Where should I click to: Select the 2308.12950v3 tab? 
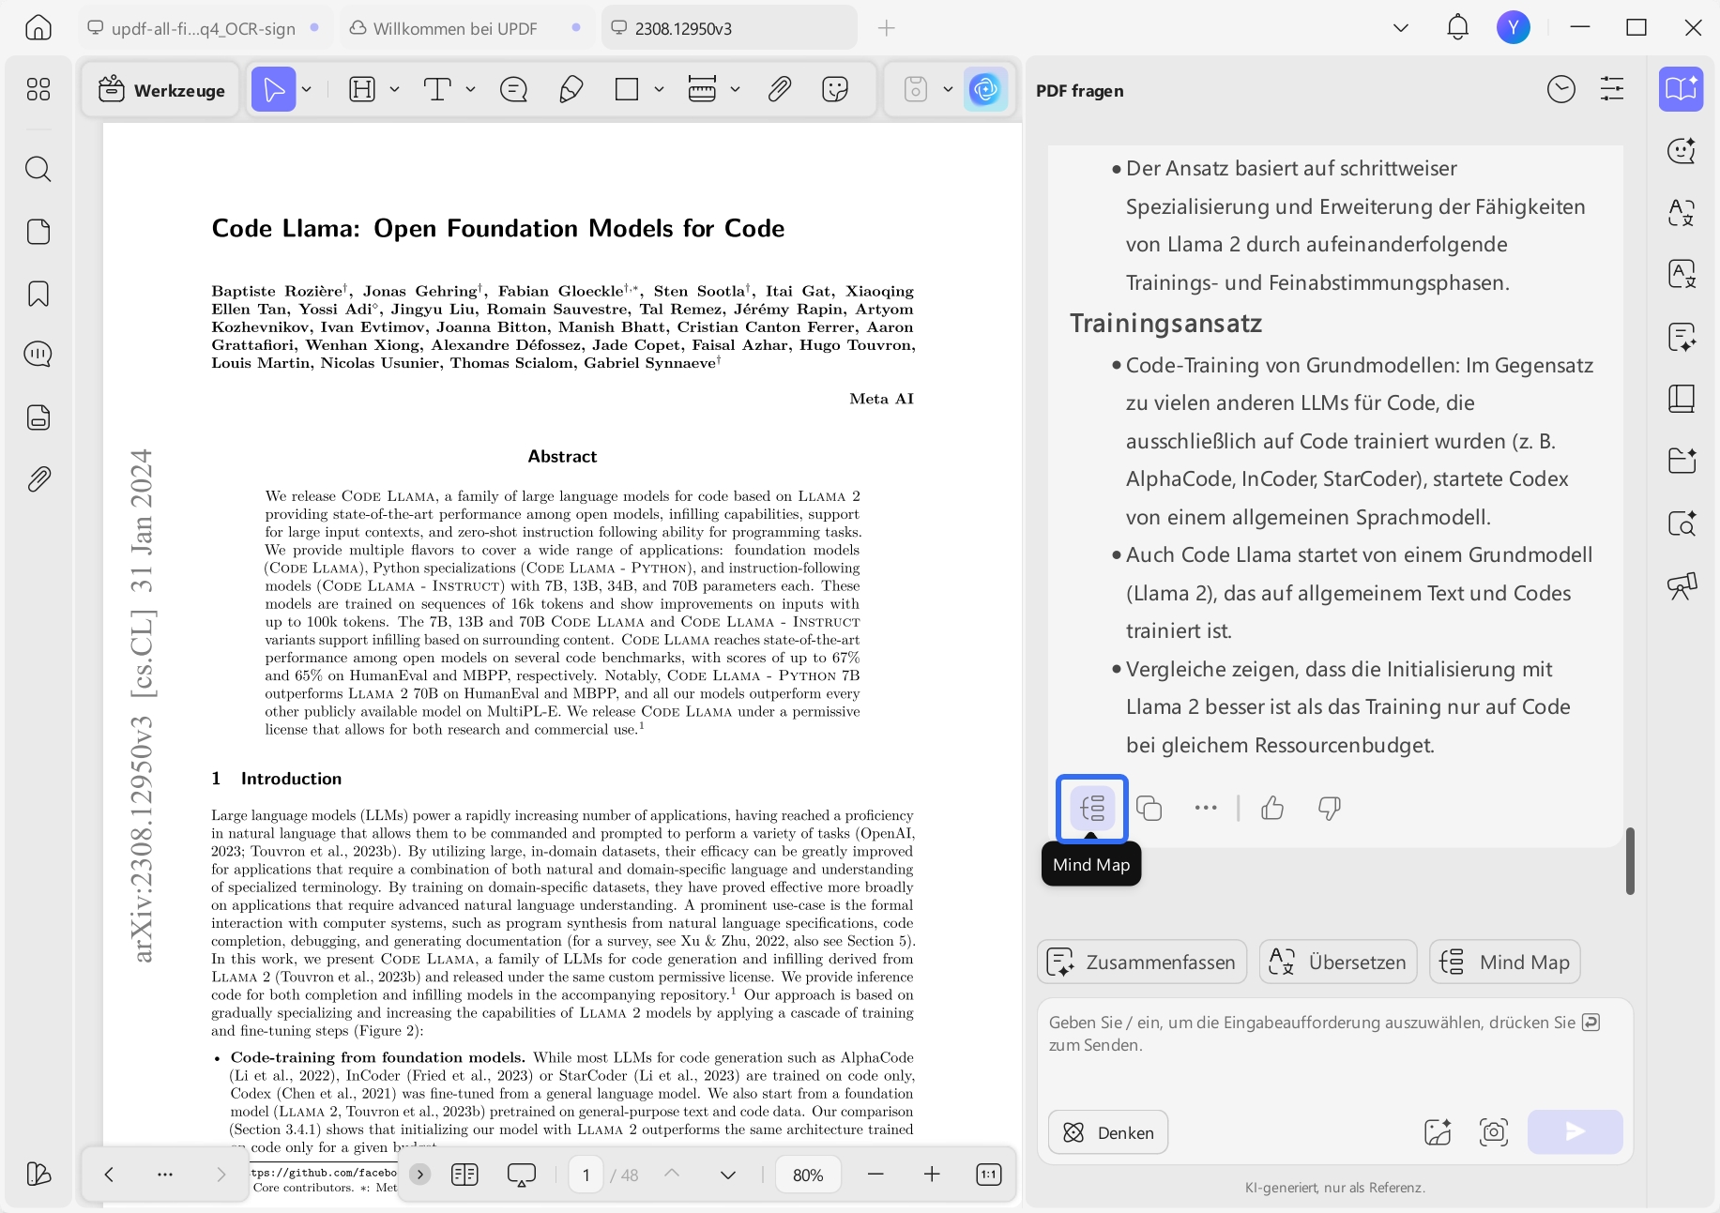[x=729, y=28]
